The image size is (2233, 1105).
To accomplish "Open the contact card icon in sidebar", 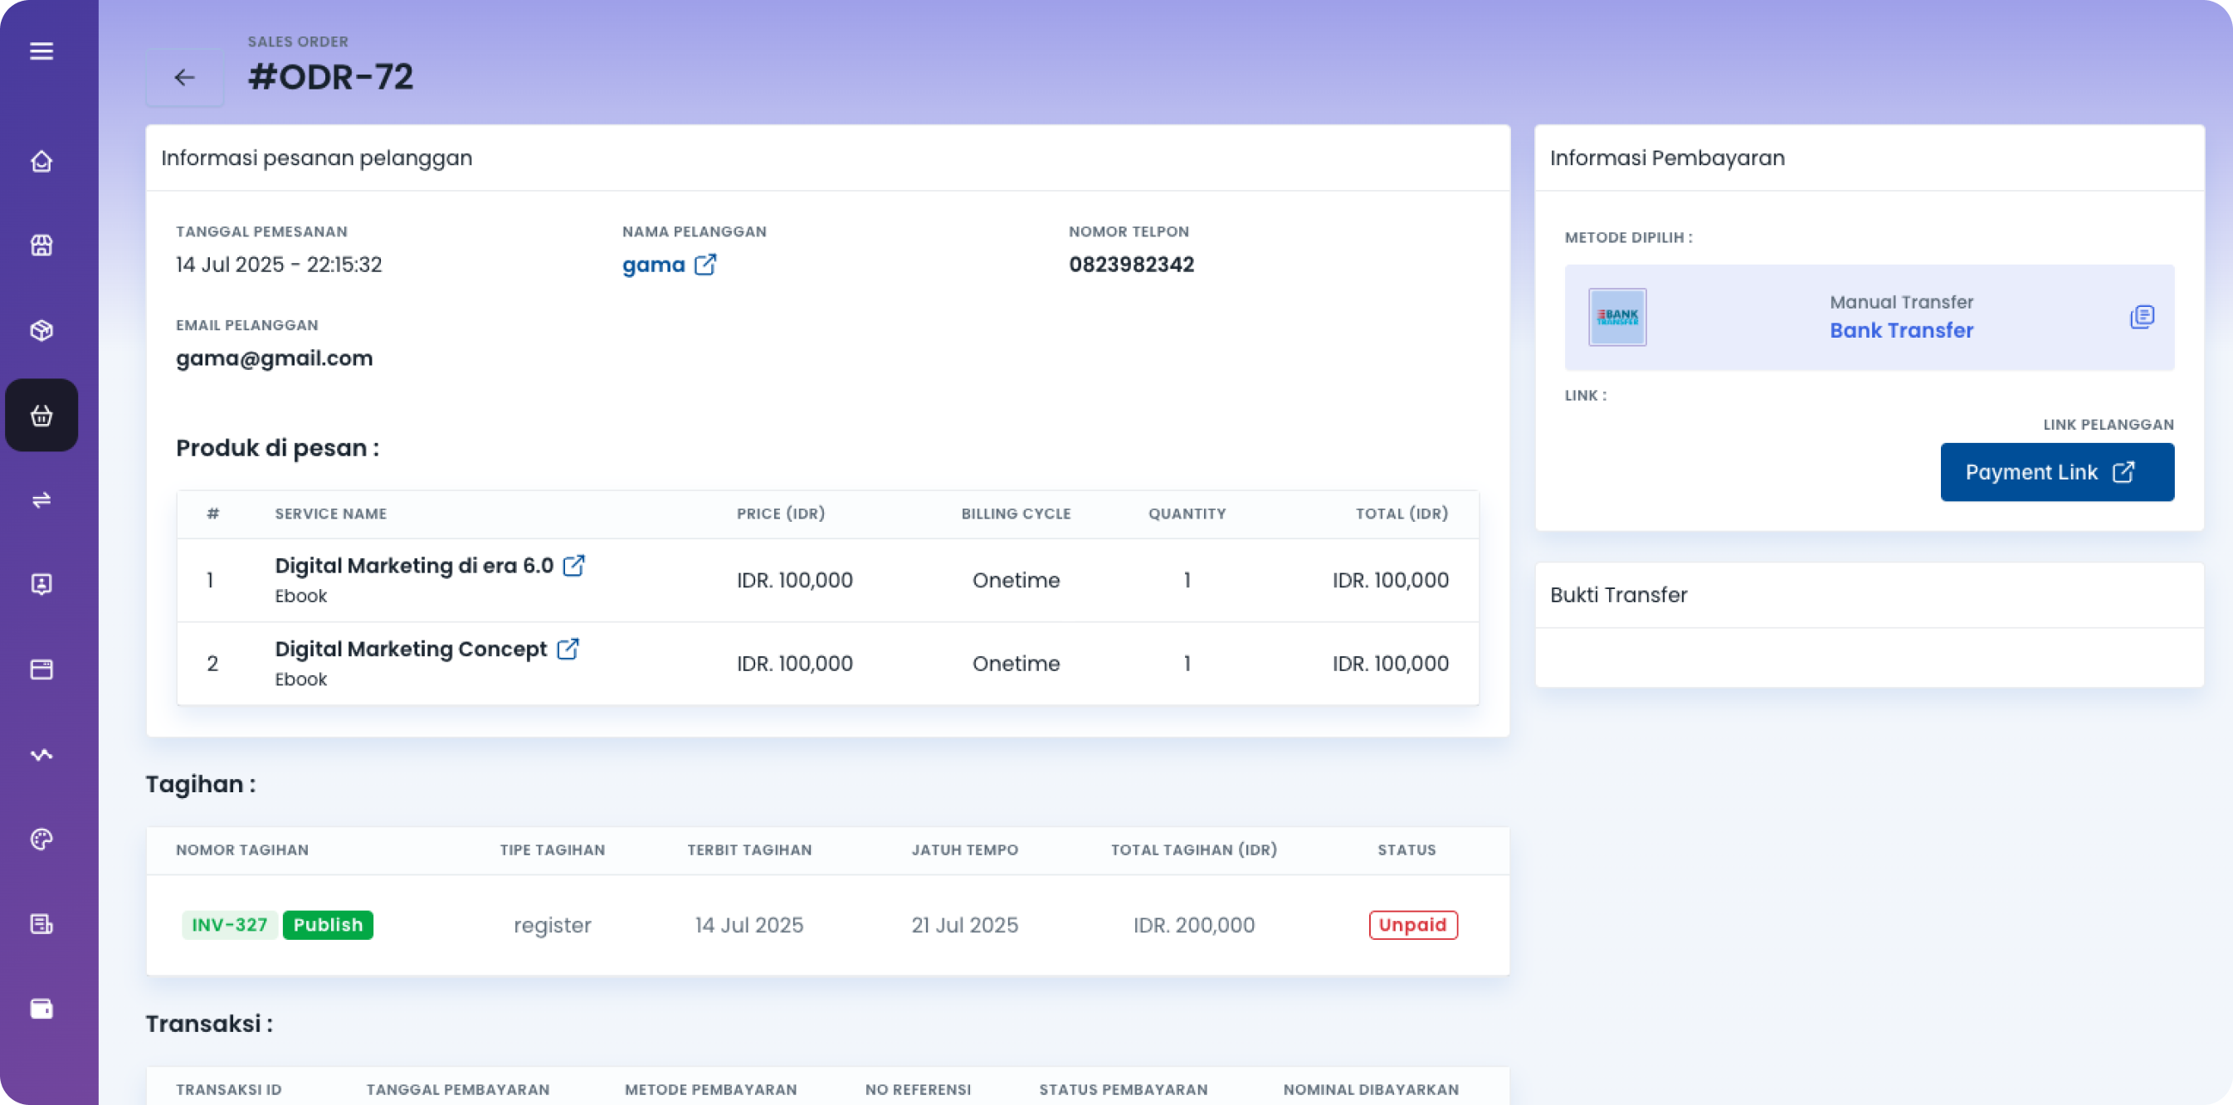I will pyautogui.click(x=41, y=584).
